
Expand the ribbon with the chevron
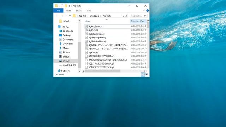pyautogui.click(x=143, y=11)
